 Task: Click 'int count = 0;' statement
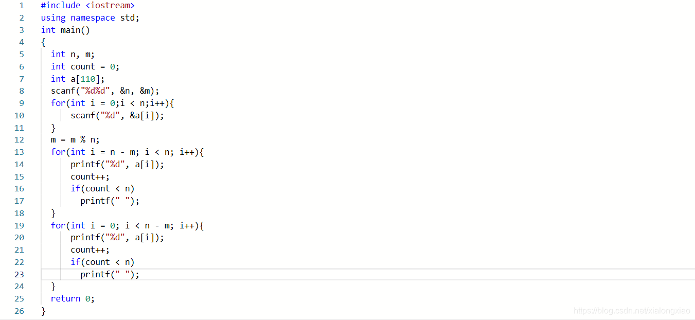point(85,66)
